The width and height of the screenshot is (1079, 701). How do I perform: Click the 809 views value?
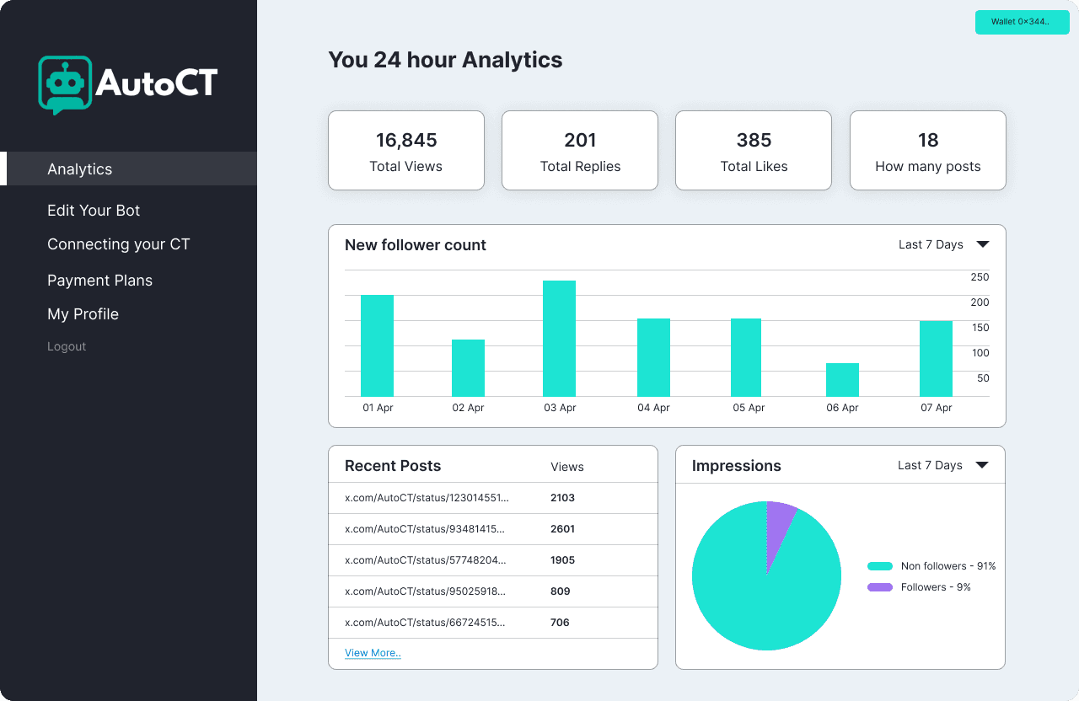[561, 591]
